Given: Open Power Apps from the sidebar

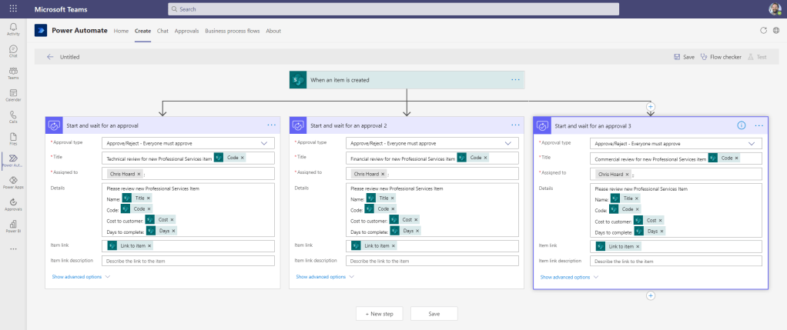Looking at the screenshot, I should pos(13,181).
